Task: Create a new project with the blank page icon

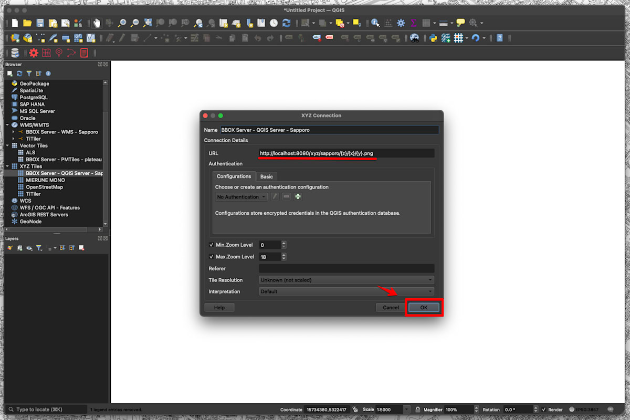Action: click(15, 23)
